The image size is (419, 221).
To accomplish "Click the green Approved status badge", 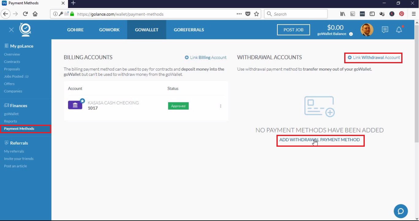I will tap(178, 106).
